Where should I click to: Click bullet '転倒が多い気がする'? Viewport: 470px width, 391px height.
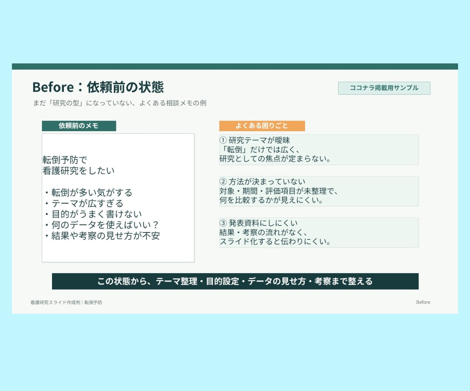pos(88,192)
